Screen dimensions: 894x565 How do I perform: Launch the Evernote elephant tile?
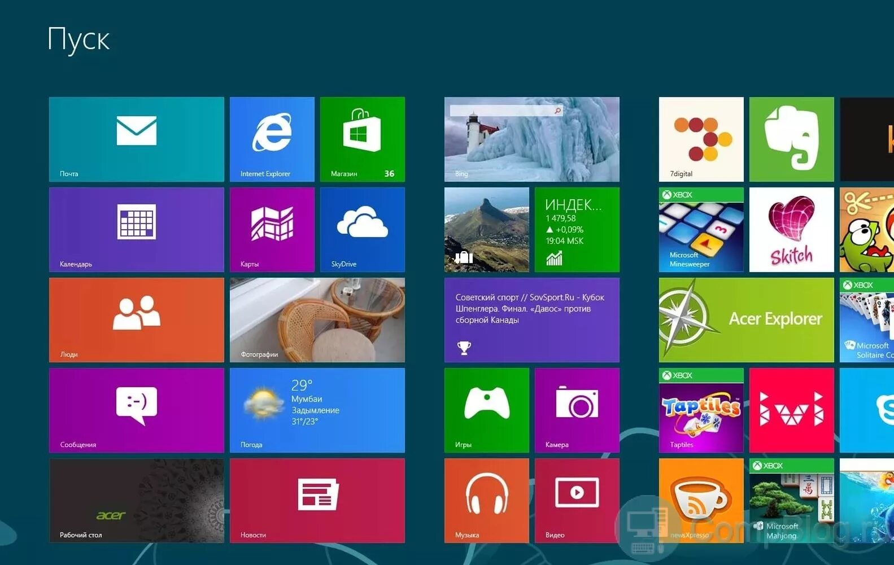click(792, 139)
